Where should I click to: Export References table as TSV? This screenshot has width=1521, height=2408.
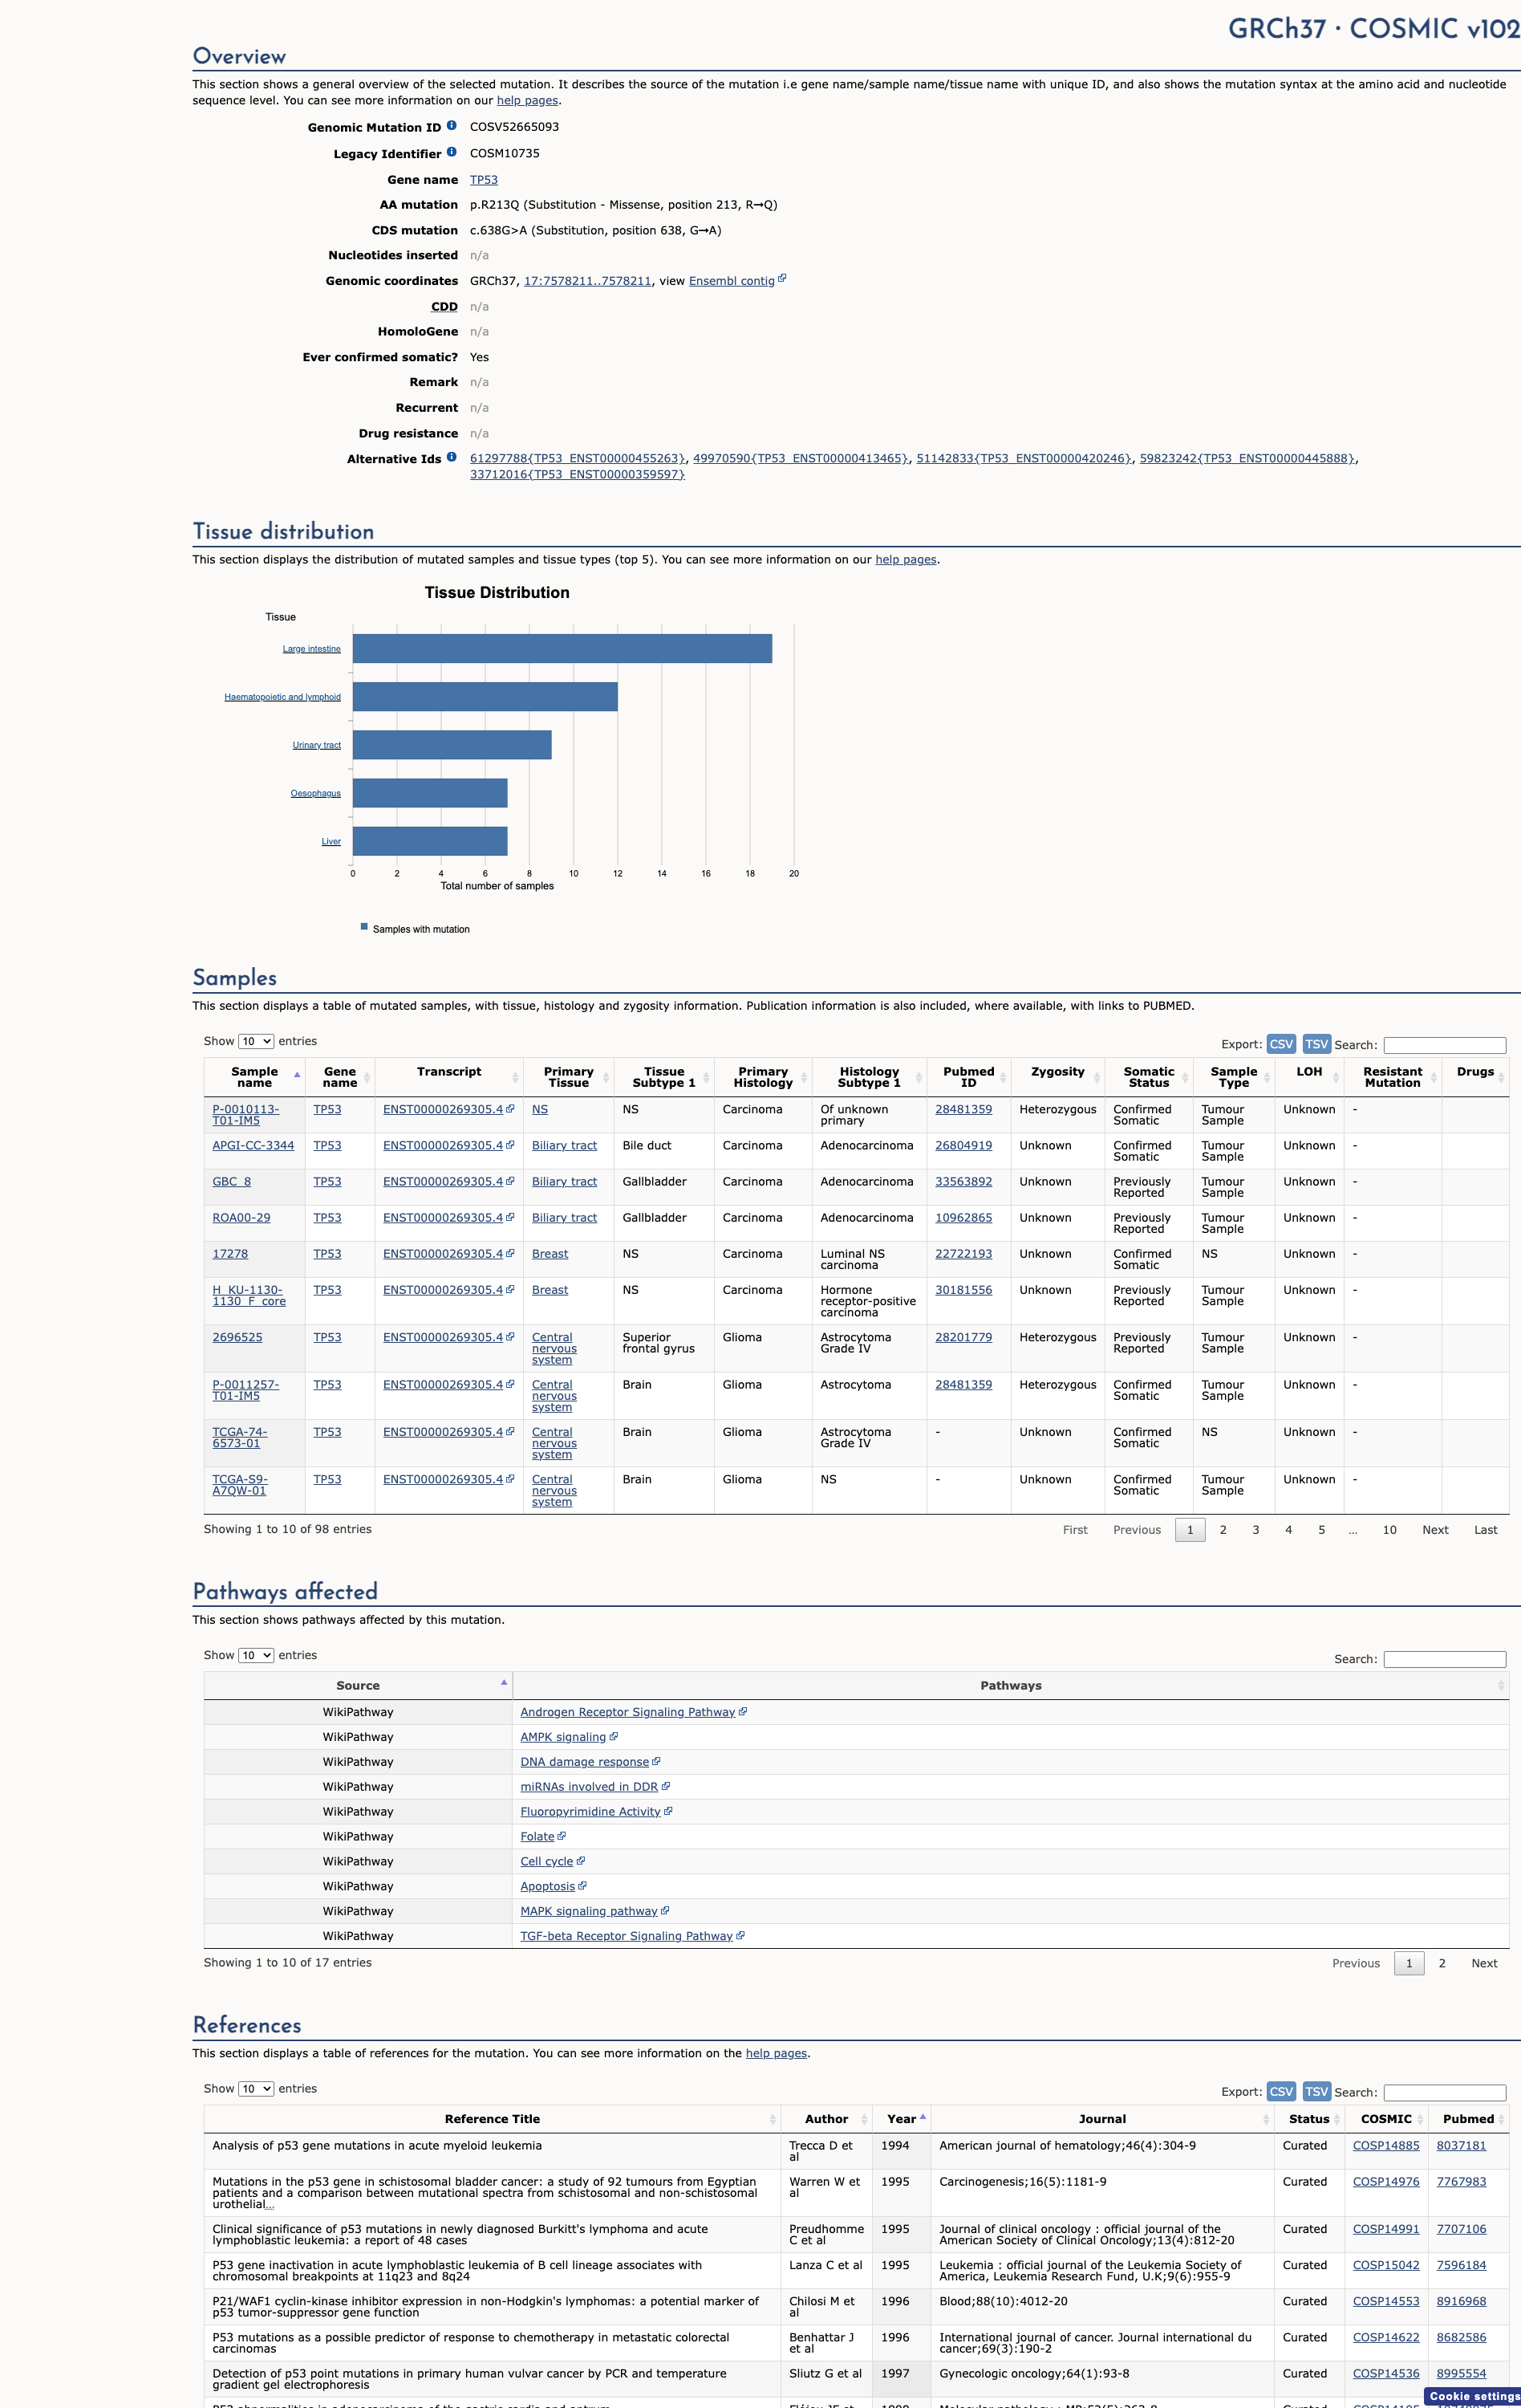tap(1317, 2092)
